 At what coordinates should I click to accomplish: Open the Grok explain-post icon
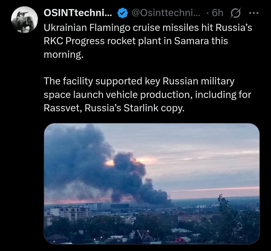coord(235,13)
